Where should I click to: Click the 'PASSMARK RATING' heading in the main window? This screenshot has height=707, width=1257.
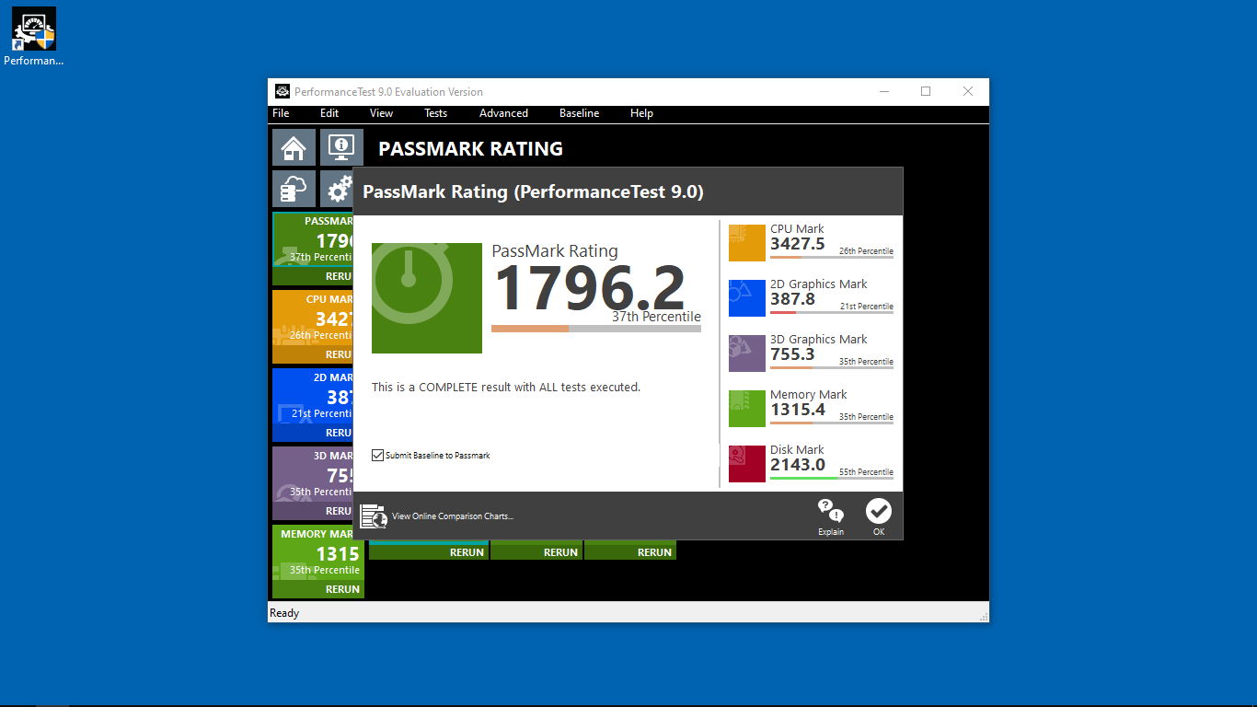coord(470,149)
